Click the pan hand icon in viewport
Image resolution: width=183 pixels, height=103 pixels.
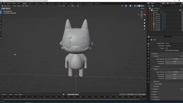click(144, 23)
